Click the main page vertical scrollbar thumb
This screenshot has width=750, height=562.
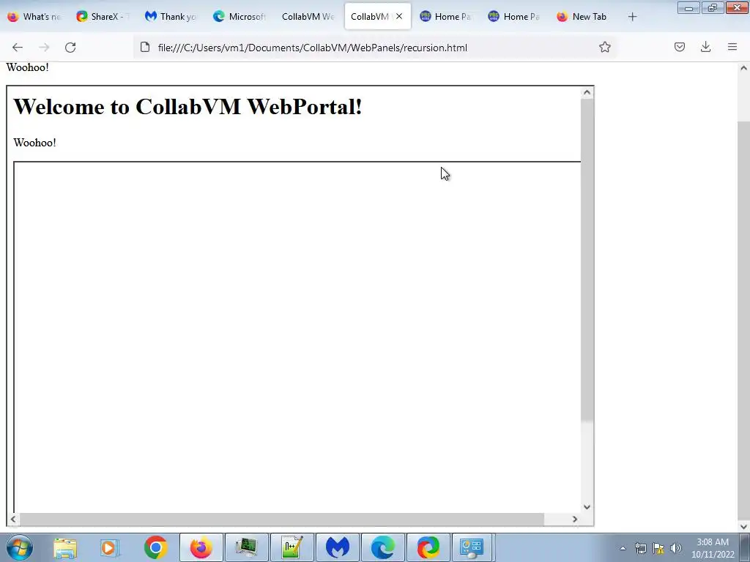click(x=743, y=321)
